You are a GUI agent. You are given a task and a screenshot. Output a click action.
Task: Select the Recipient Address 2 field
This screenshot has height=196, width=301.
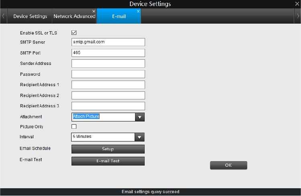pos(108,95)
